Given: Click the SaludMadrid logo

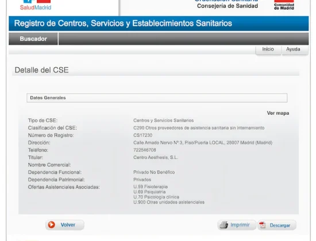Looking at the screenshot, I should [36, 5].
